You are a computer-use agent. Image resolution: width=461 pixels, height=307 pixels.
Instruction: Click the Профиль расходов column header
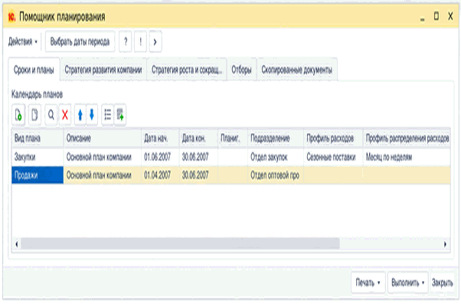coord(333,139)
